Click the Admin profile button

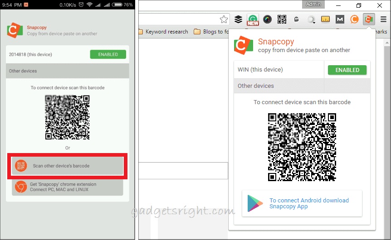313,4
